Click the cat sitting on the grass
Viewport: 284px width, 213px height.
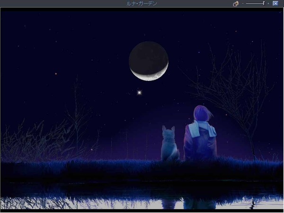tap(170, 143)
